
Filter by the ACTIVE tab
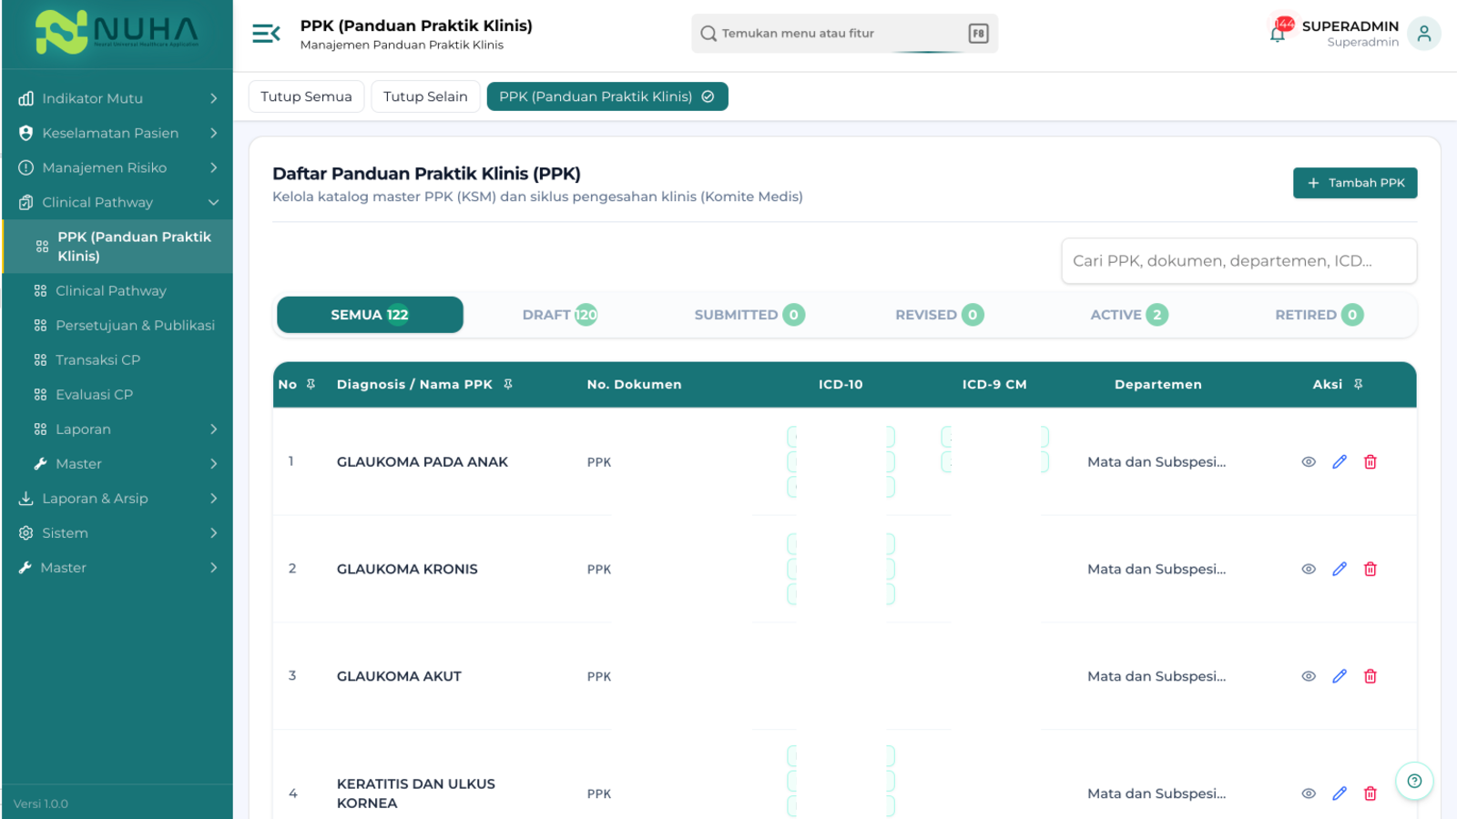[x=1129, y=315]
